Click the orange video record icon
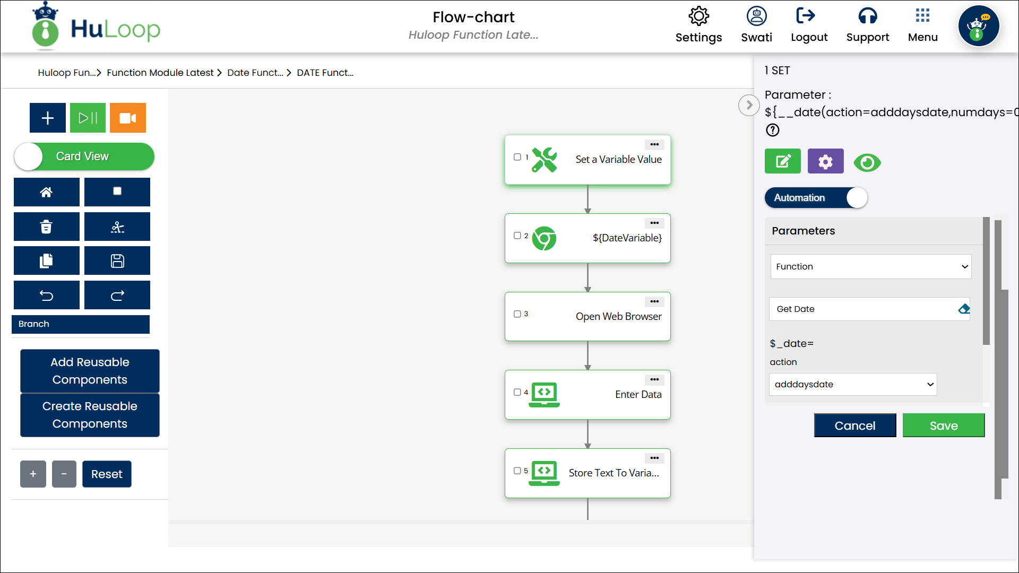This screenshot has width=1019, height=573. pos(127,118)
